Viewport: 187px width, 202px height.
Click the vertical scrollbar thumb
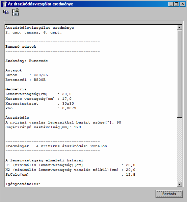point(179,74)
